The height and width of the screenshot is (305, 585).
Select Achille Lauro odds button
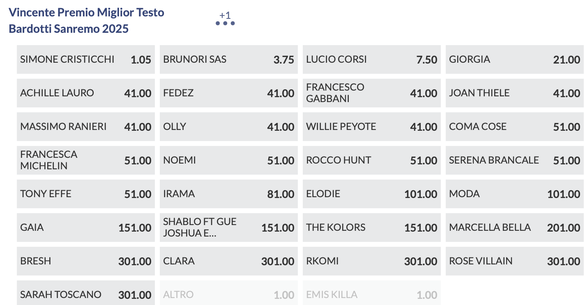(85, 93)
